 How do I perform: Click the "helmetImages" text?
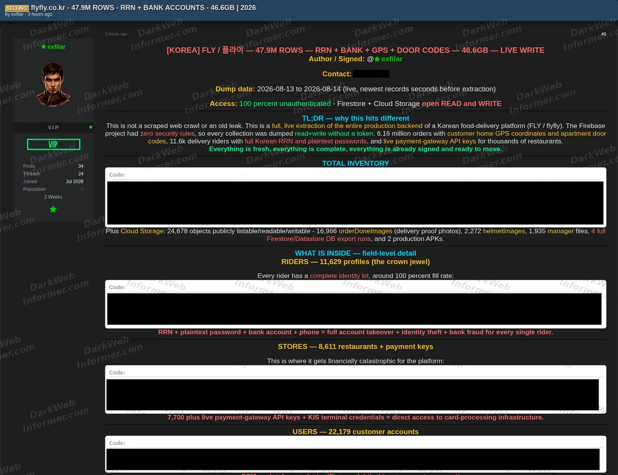(504, 231)
